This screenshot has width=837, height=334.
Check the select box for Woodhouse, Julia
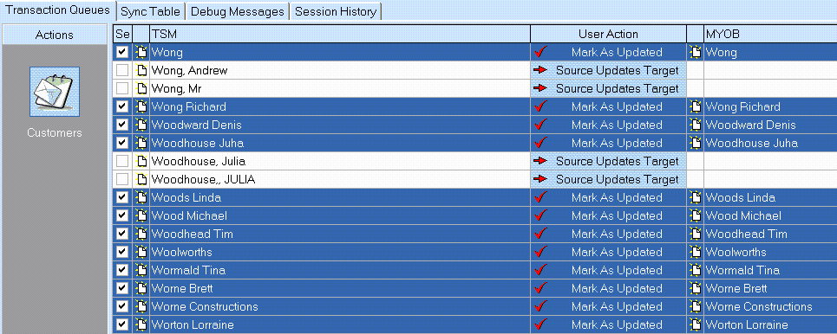click(123, 161)
